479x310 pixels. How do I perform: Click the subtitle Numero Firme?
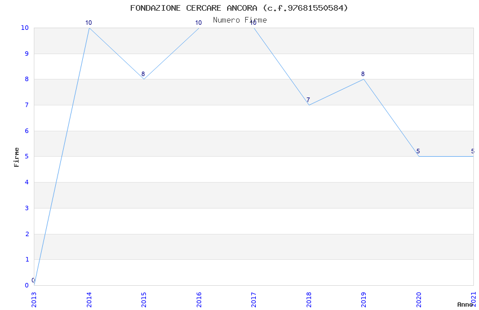pos(240,20)
